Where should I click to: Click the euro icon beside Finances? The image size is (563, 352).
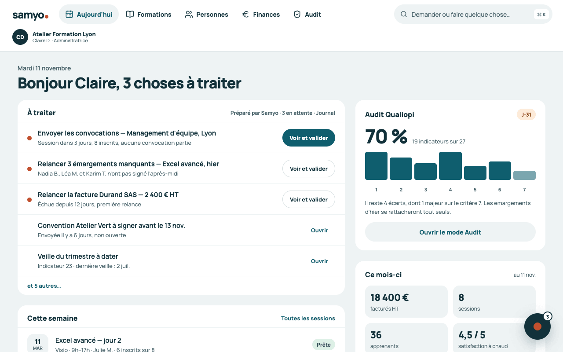[245, 14]
